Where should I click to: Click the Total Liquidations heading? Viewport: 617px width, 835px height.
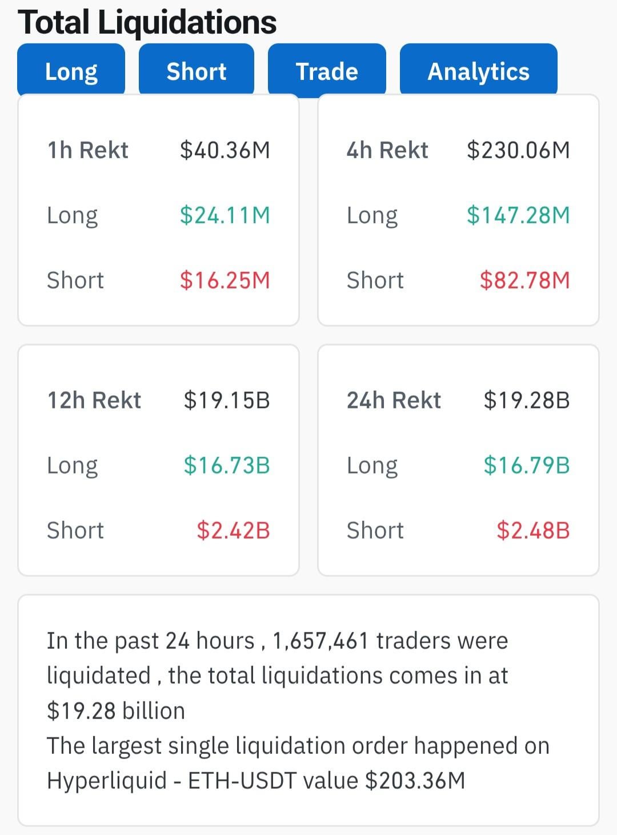(x=147, y=23)
